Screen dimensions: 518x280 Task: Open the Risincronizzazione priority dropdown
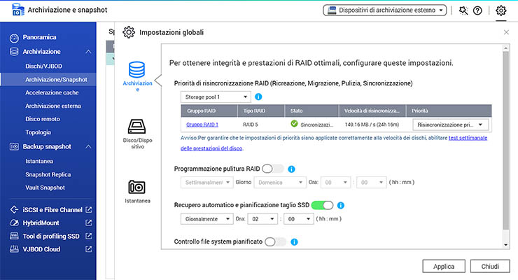coord(449,125)
